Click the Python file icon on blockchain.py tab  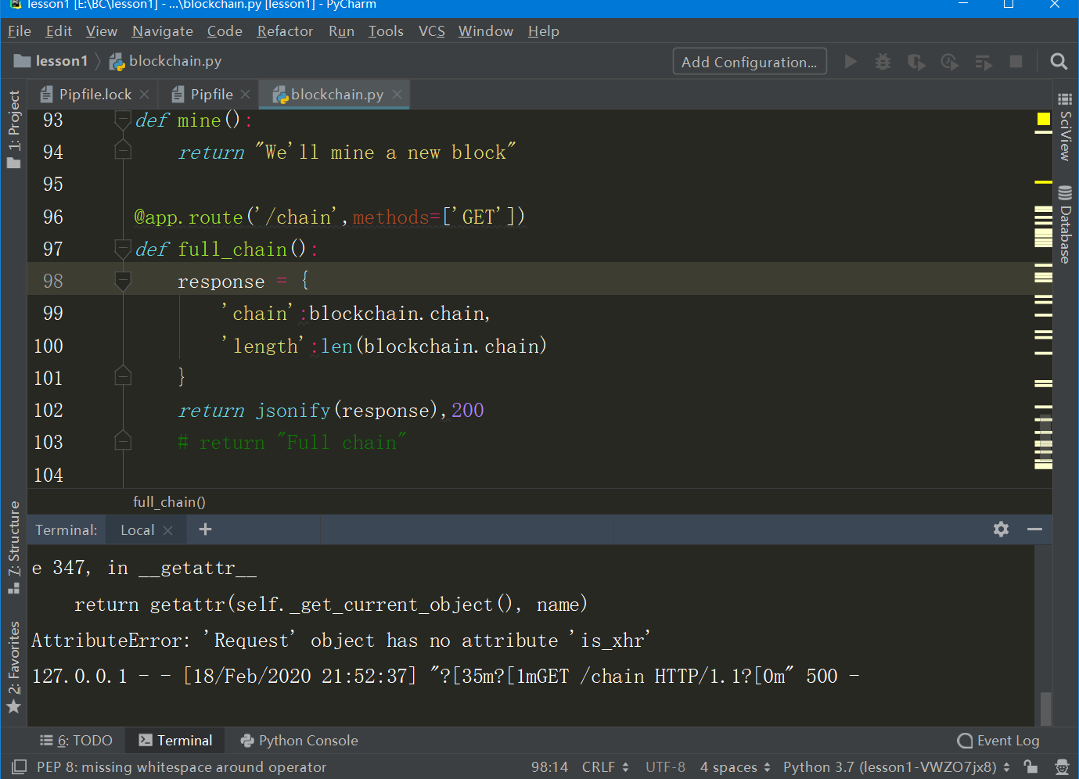pos(279,95)
